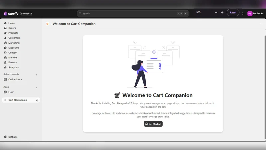Click the Finance bank icon
Viewport: 266px width, 150px height.
(x=5, y=62)
